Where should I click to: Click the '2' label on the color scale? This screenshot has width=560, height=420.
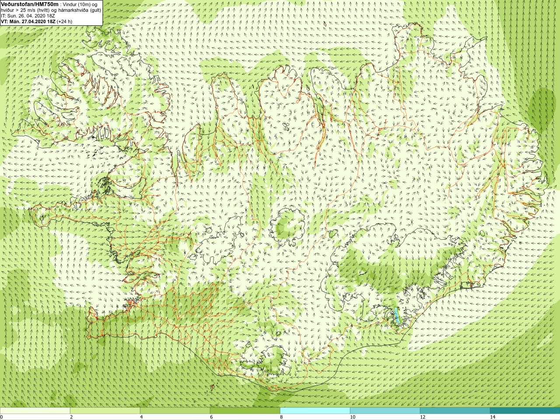71,417
